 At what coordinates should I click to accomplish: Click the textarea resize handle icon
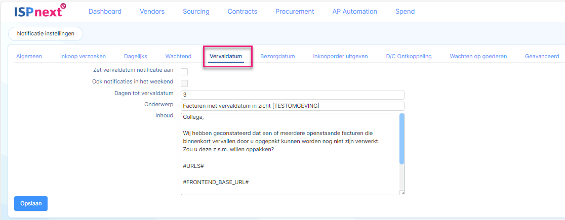(402, 193)
